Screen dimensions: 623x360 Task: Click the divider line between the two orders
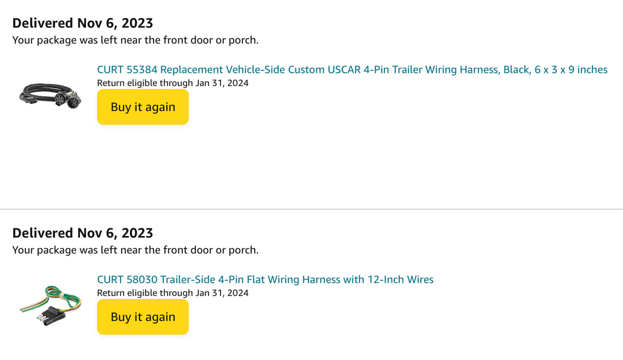pyautogui.click(x=311, y=209)
